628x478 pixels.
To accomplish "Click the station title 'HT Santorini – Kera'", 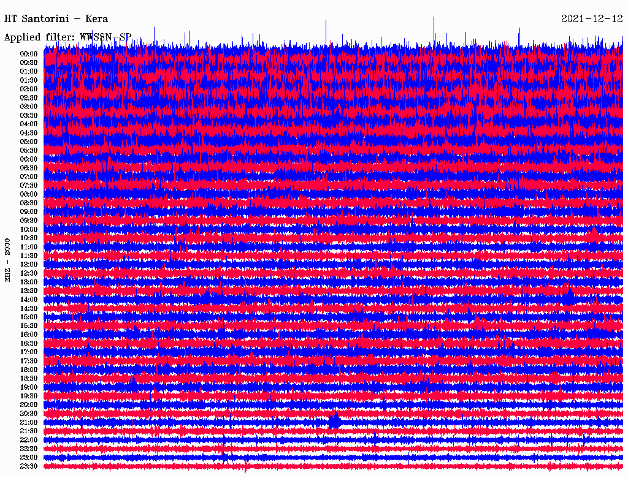I will [x=56, y=19].
